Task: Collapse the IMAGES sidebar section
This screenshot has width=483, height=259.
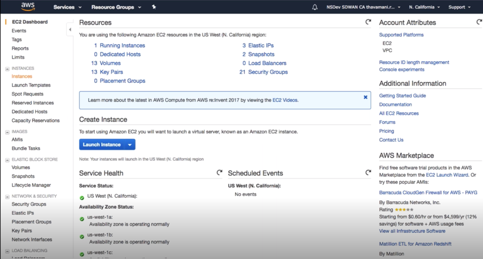Action: pos(7,132)
